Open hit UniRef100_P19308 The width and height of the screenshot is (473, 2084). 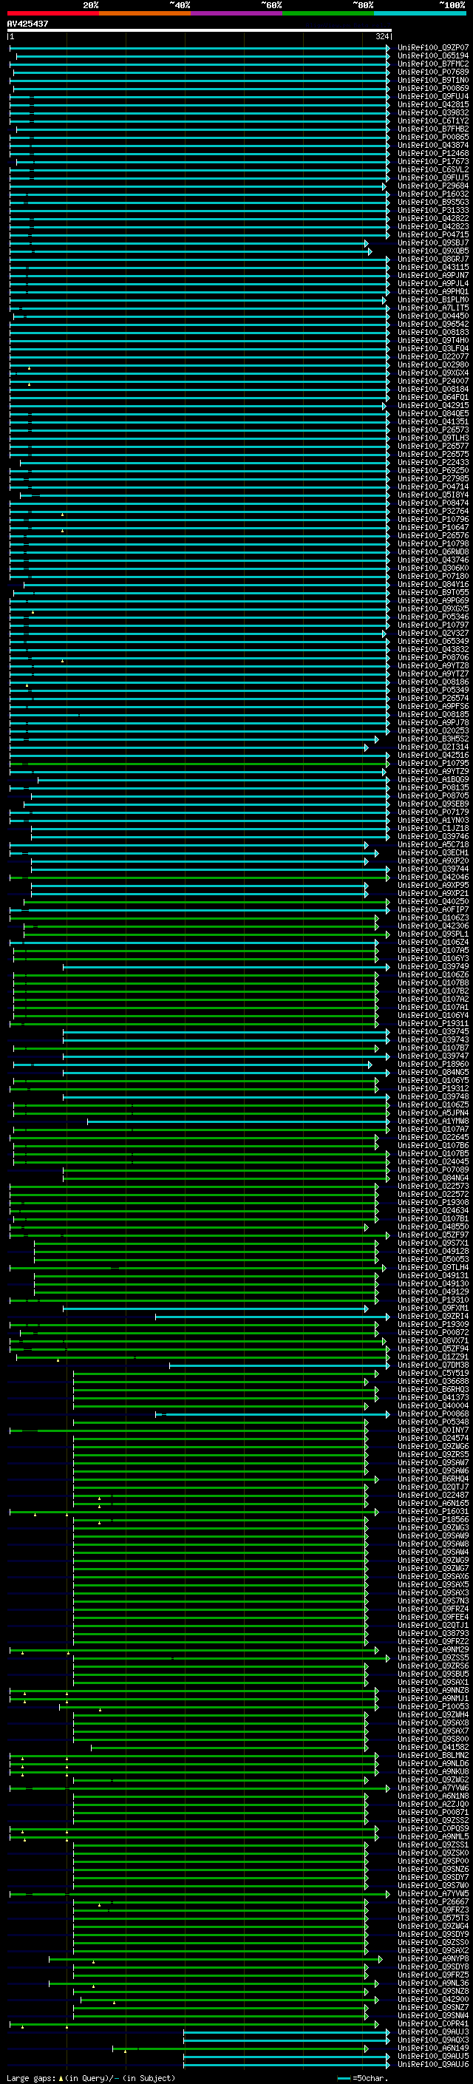433,1202
